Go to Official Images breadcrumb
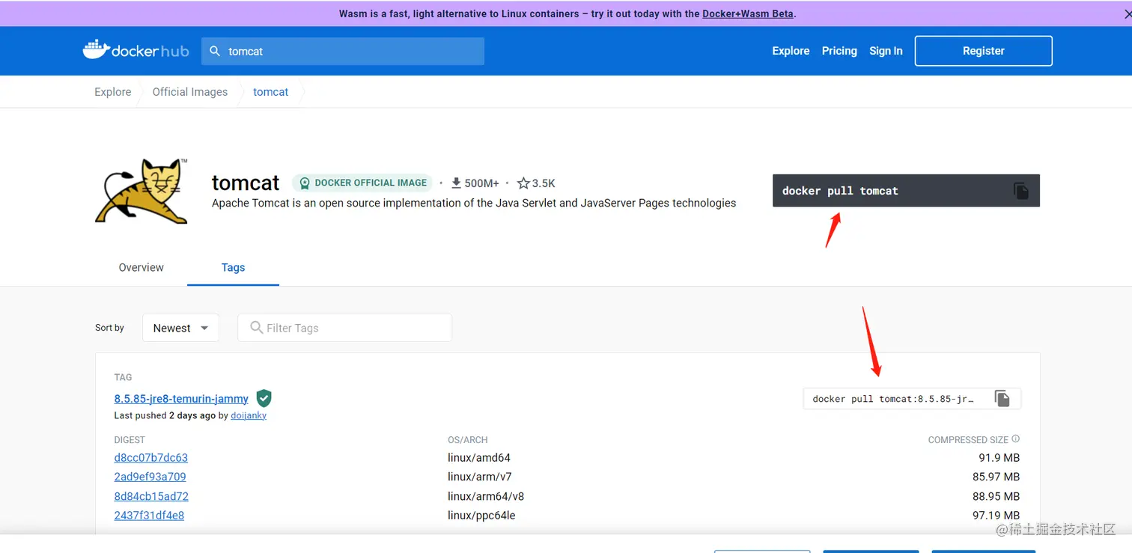1132x553 pixels. click(190, 91)
